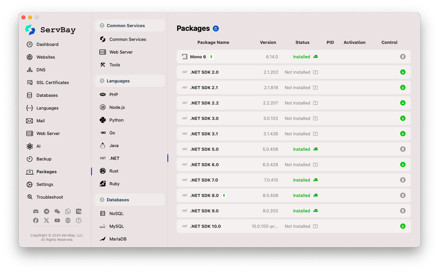Open the Dashboard from the sidebar
Viewport: 439px width, 272px height.
[47, 44]
